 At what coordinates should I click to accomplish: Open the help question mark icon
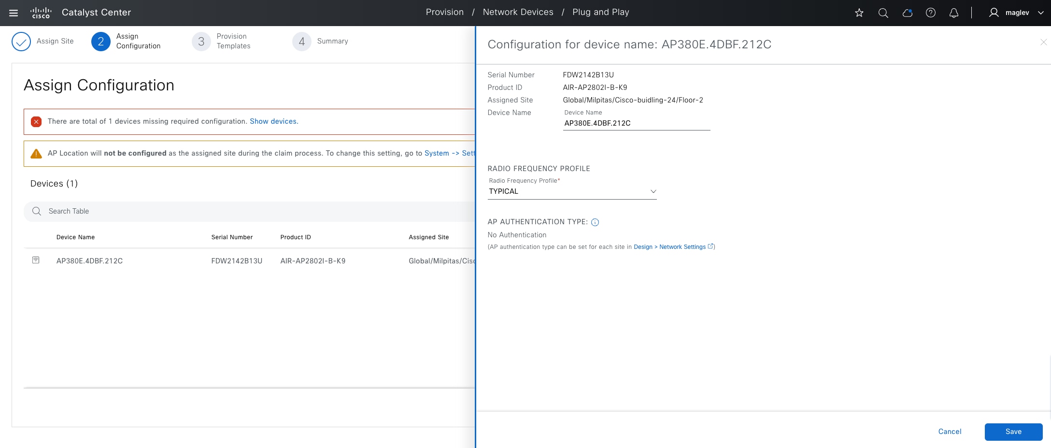click(931, 13)
